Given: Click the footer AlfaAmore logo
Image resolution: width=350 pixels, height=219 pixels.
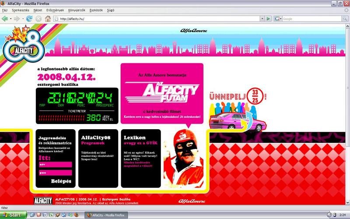Looking at the screenshot, I should coord(192,201).
